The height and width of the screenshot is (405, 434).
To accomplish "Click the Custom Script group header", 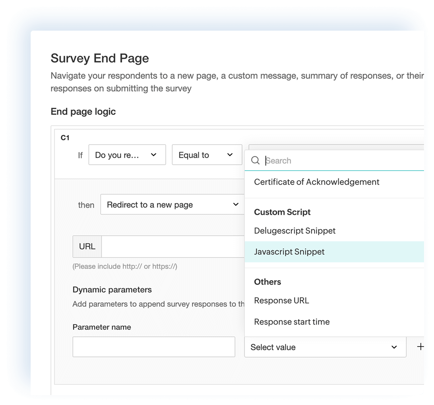I will point(282,212).
